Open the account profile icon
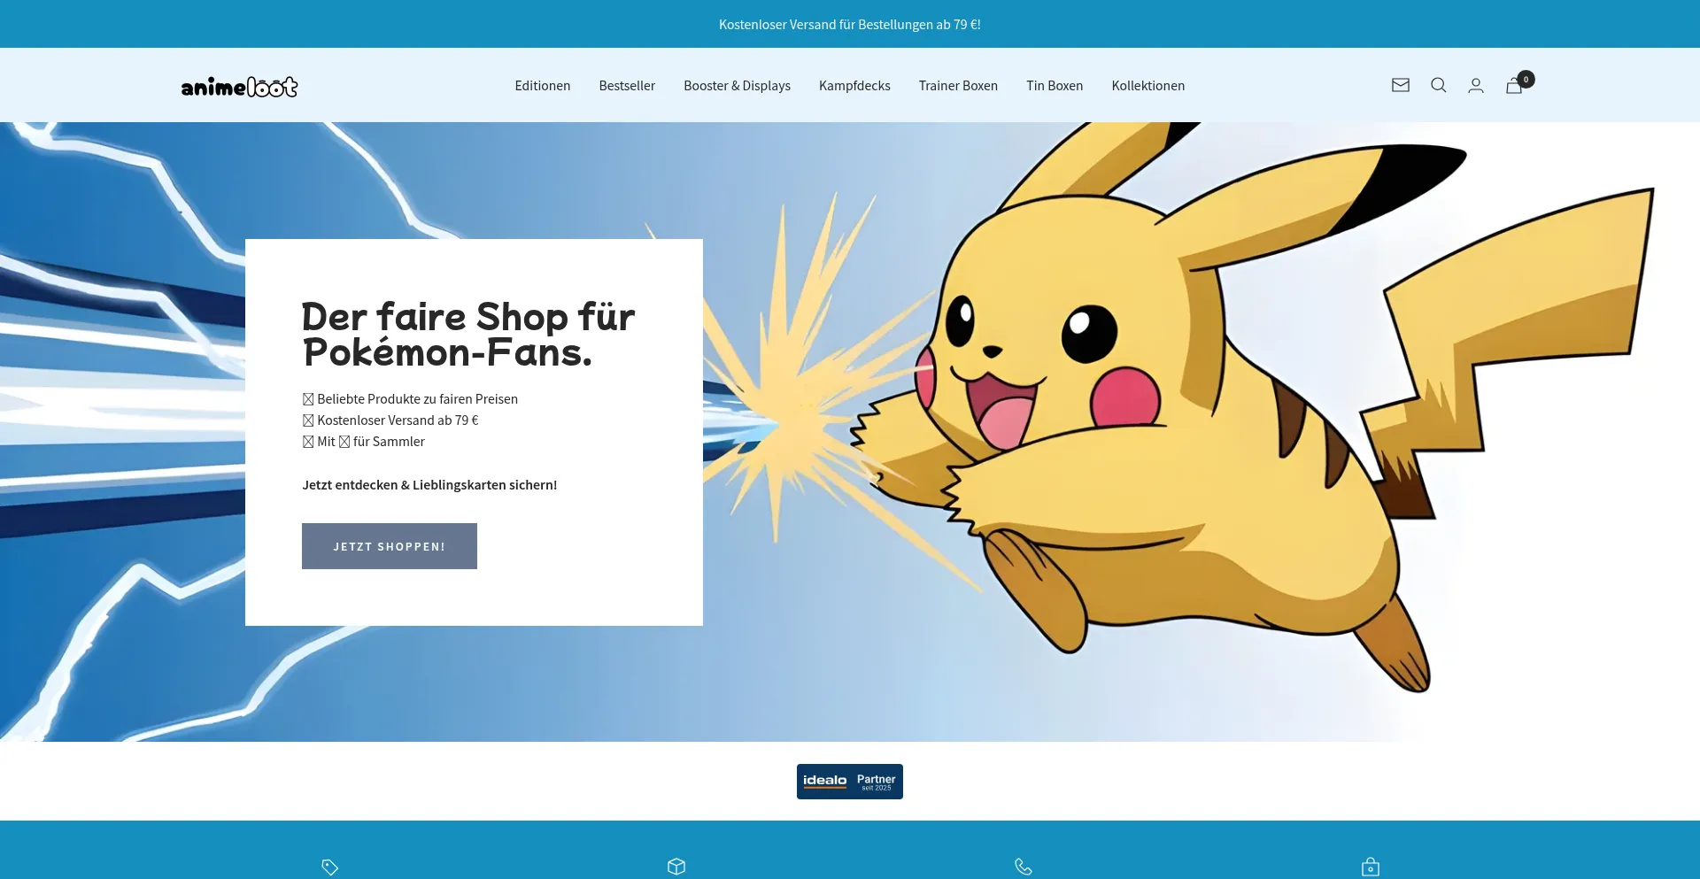Image resolution: width=1700 pixels, height=879 pixels. [1476, 85]
